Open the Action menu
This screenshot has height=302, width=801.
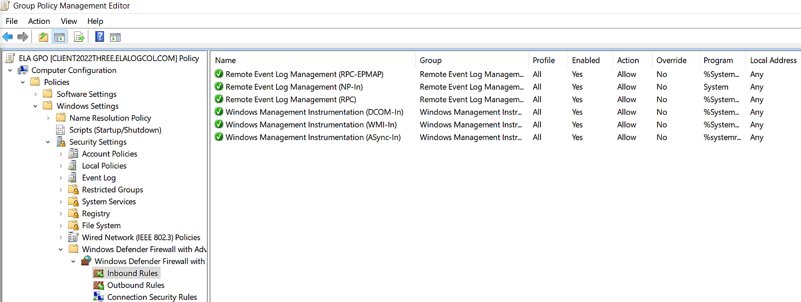[x=39, y=21]
